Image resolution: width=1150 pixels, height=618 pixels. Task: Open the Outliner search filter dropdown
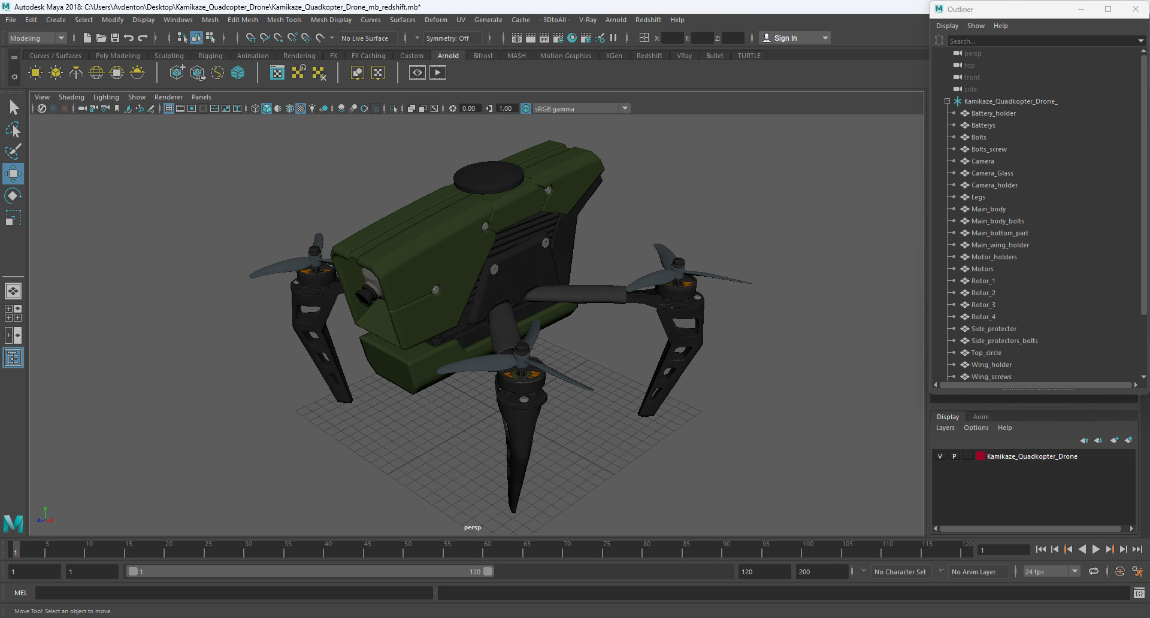click(x=1140, y=41)
